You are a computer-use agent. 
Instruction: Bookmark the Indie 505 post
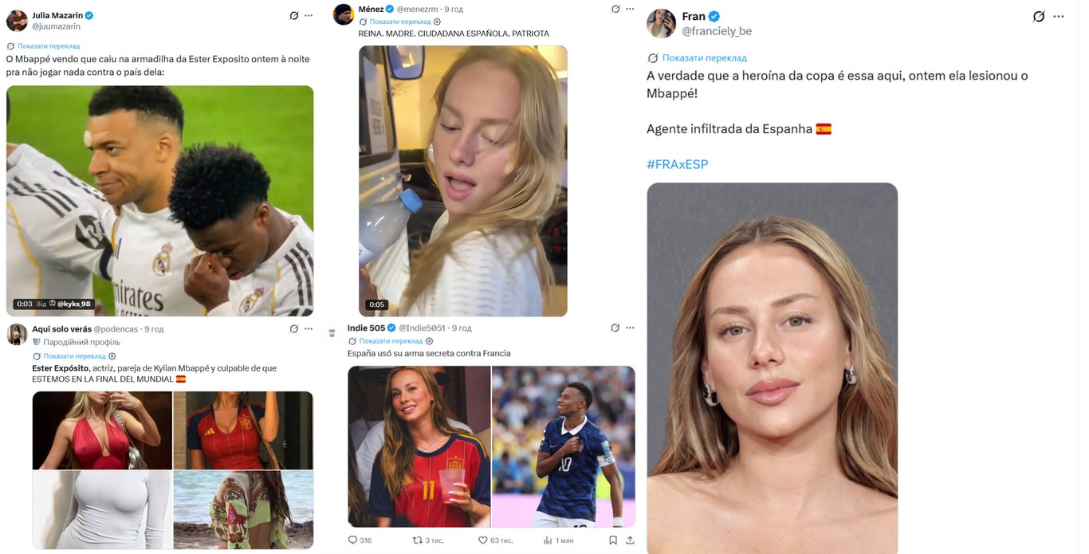(x=612, y=540)
